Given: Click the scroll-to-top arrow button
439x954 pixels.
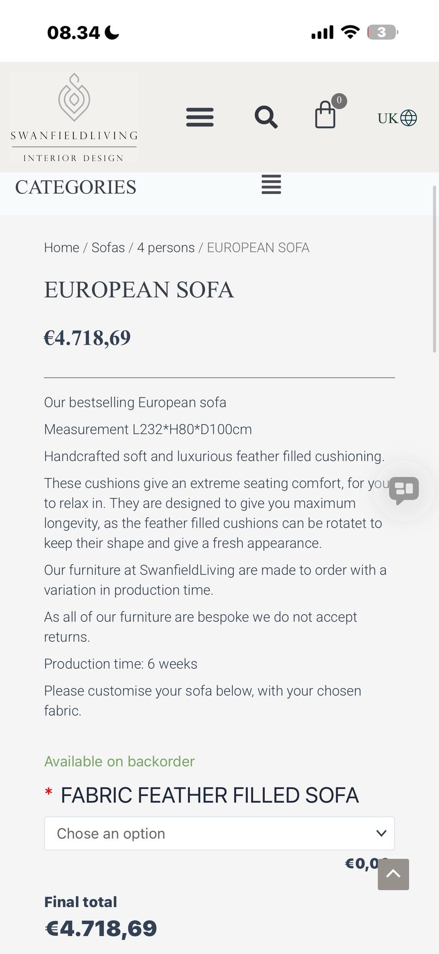Looking at the screenshot, I should click(393, 874).
